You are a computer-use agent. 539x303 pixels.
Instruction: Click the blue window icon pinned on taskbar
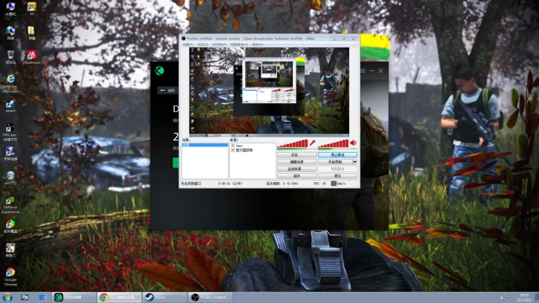pos(42,298)
